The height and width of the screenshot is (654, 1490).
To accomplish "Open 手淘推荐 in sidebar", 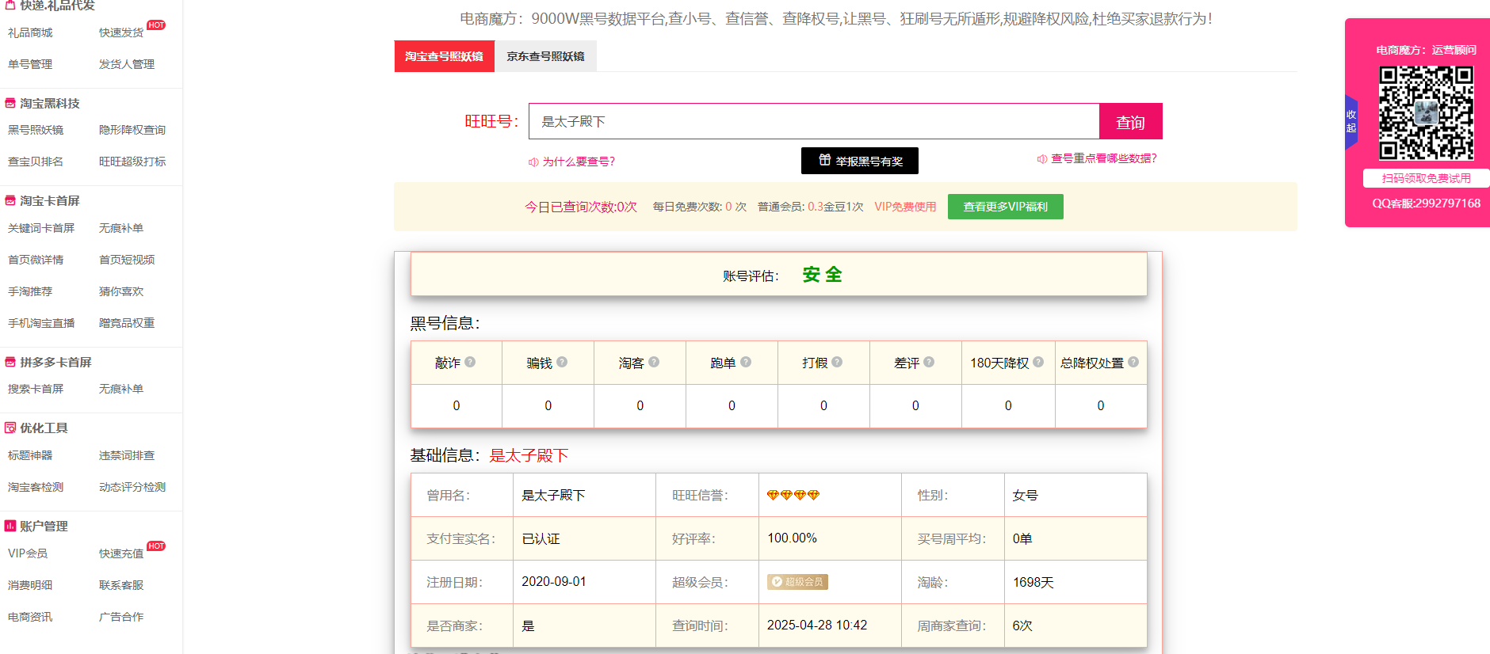I will [30, 291].
